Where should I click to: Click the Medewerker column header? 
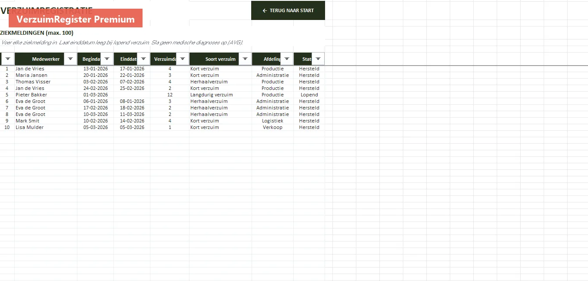pyautogui.click(x=46, y=59)
